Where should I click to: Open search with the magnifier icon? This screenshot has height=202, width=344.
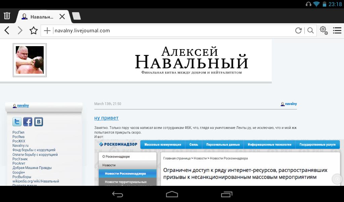click(310, 31)
